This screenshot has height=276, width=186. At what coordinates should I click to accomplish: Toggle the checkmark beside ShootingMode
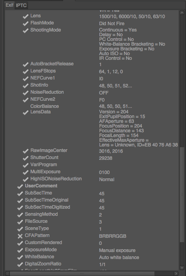click(26, 30)
